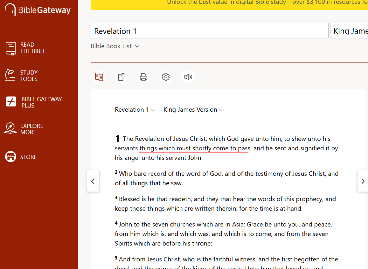
Task: Click the Bible Gateway Plus icon
Action: click(11, 102)
